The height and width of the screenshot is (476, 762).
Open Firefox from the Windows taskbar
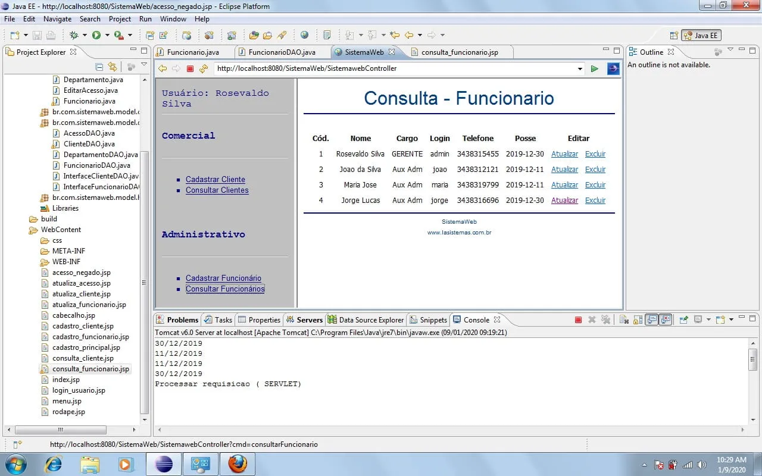point(238,464)
